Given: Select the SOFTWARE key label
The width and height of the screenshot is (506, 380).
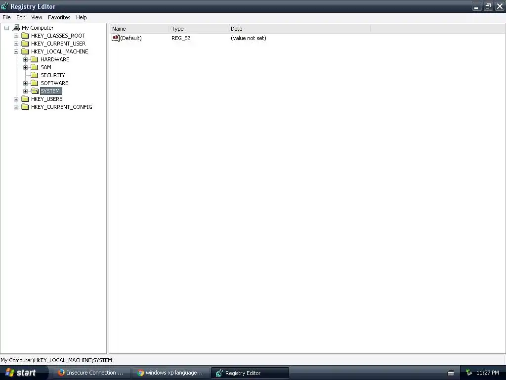Looking at the screenshot, I should coord(54,83).
